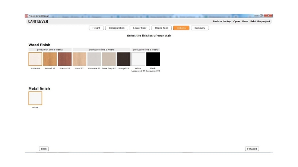Select Black Lacquered 95 swatch
Image resolution: width=298 pixels, height=167 pixels.
click(153, 59)
